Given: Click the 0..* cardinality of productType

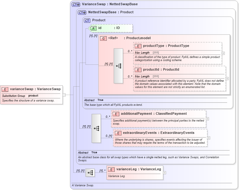Looking at the screenshot, I should [130, 51].
